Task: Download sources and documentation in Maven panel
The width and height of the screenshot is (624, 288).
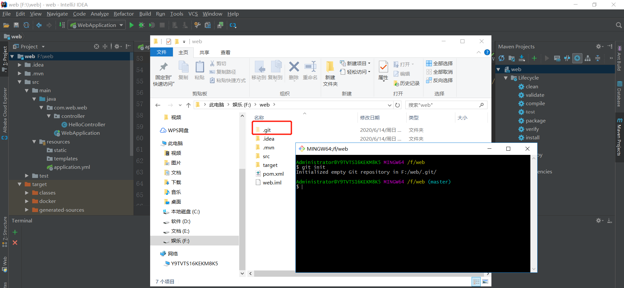Action: point(522,58)
